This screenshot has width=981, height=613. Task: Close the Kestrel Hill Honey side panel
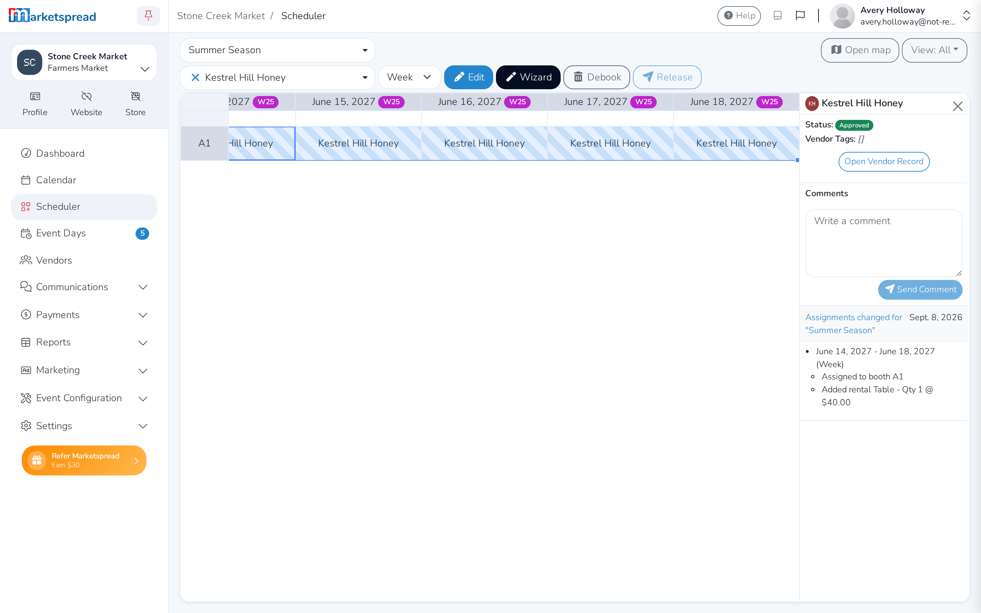[958, 106]
